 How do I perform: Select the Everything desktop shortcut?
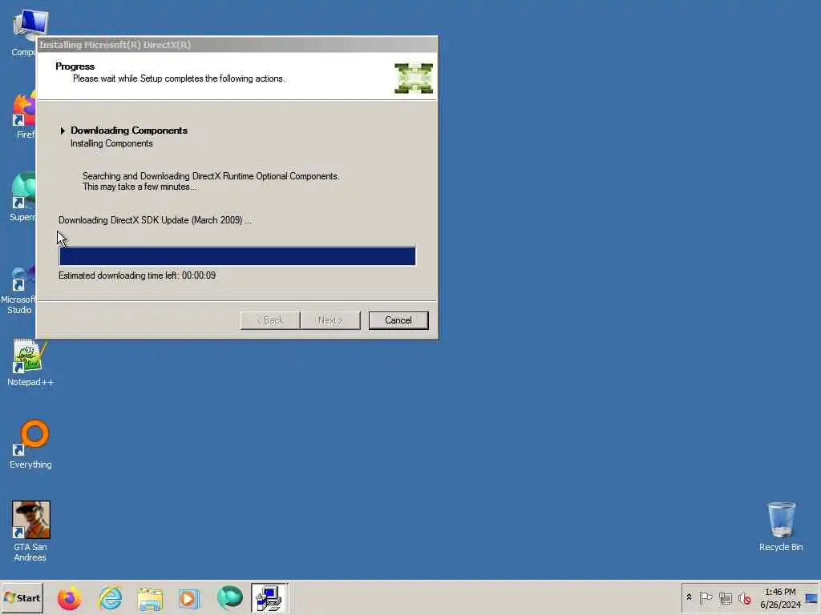pyautogui.click(x=30, y=444)
